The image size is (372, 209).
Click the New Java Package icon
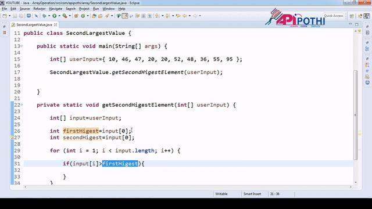pyautogui.click(x=76, y=16)
